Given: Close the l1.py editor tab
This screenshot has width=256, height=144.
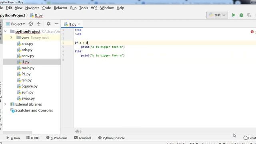Looking at the screenshot, I should coord(79,24).
